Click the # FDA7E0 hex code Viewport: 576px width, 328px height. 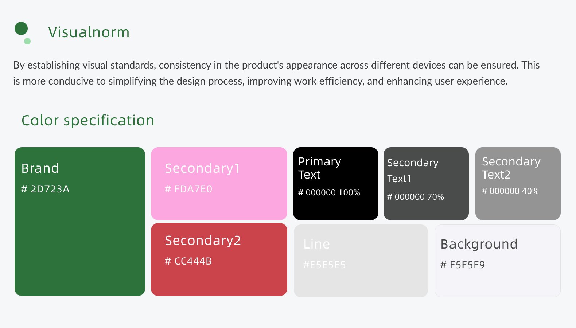coord(188,189)
